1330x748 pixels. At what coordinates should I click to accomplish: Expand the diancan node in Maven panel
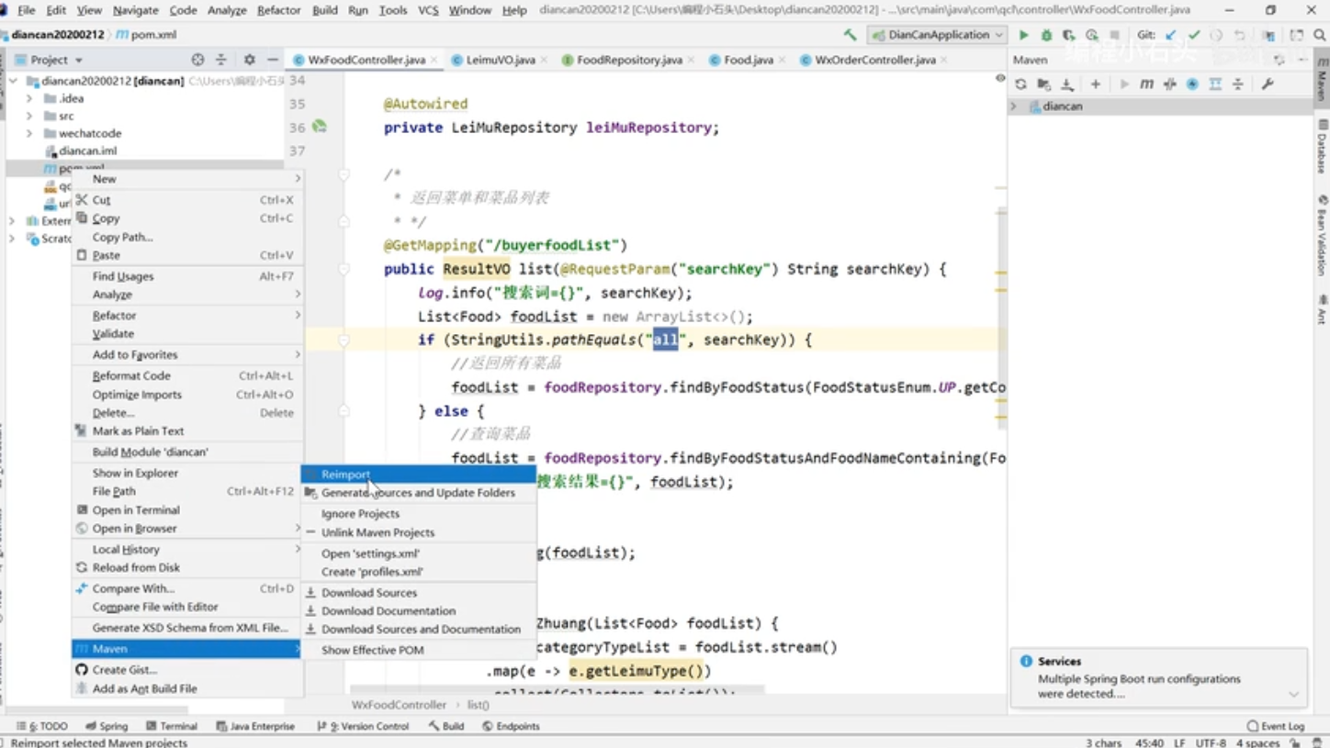click(1014, 106)
